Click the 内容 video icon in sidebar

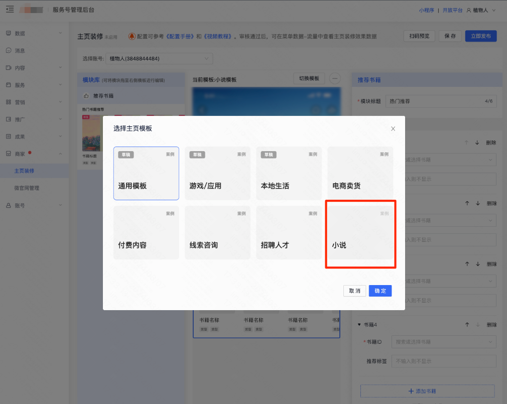9,68
